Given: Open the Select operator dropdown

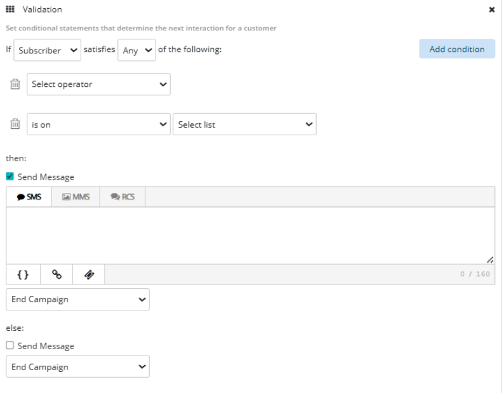Looking at the screenshot, I should tap(98, 84).
